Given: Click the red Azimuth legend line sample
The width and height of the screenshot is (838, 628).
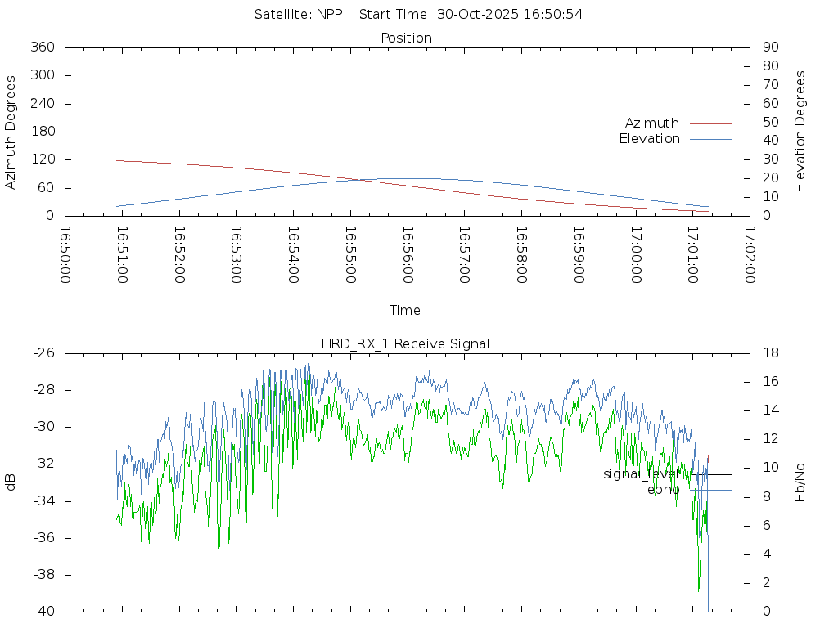Looking at the screenshot, I should coord(710,123).
